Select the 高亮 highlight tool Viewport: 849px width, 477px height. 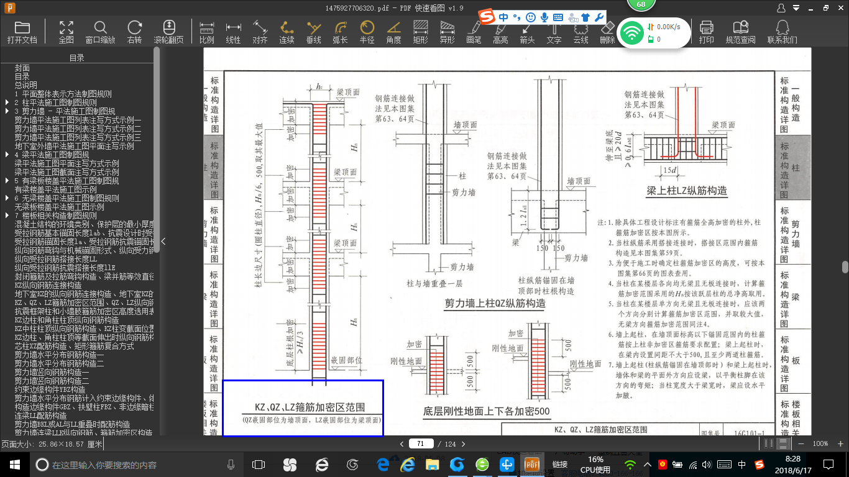(501, 32)
